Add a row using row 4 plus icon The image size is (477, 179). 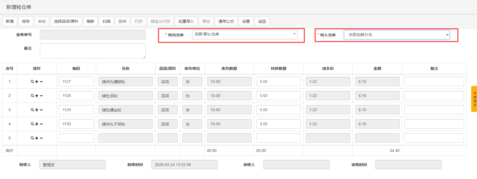pos(37,124)
